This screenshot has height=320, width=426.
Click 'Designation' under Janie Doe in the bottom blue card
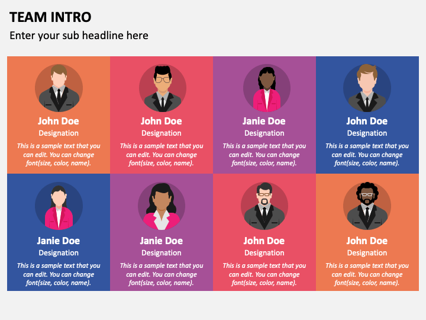pyautogui.click(x=59, y=253)
